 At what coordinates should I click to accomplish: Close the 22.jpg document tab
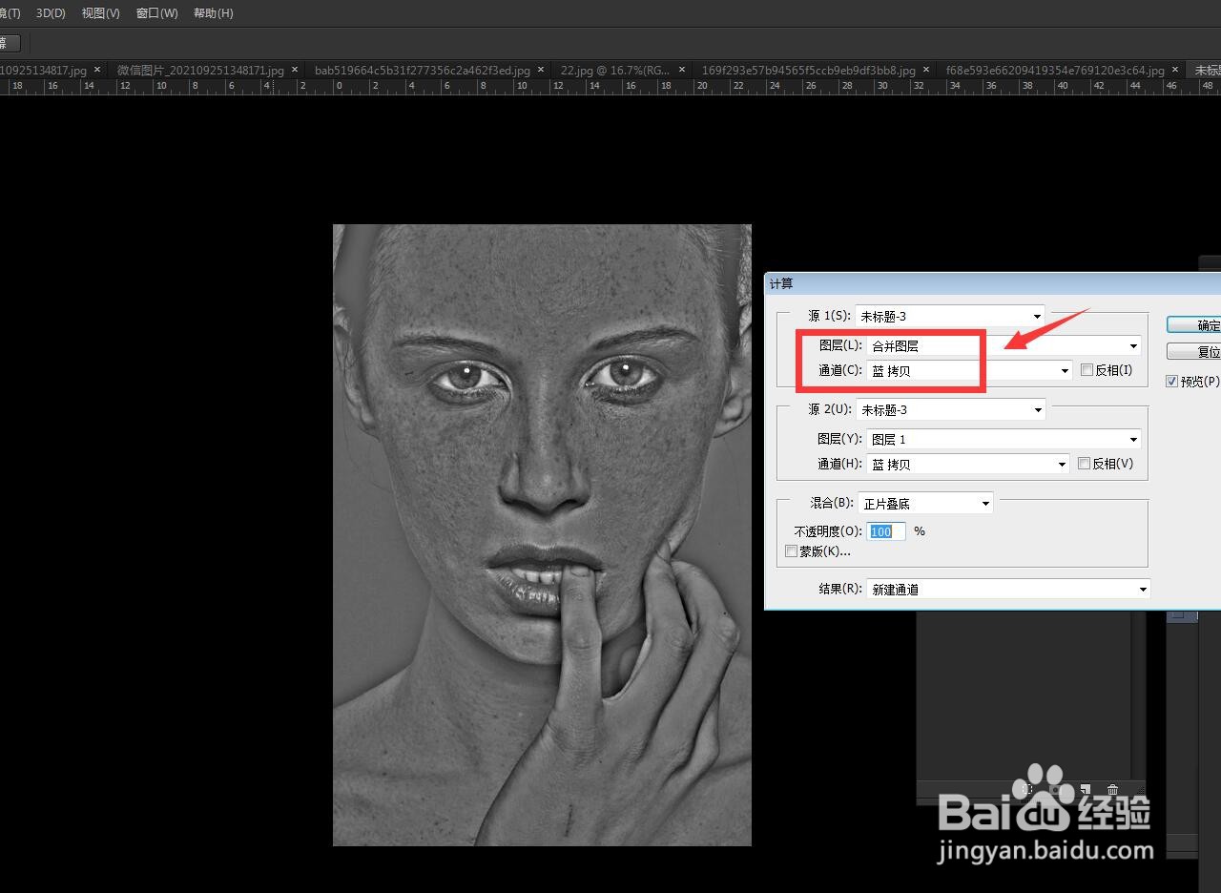click(681, 70)
